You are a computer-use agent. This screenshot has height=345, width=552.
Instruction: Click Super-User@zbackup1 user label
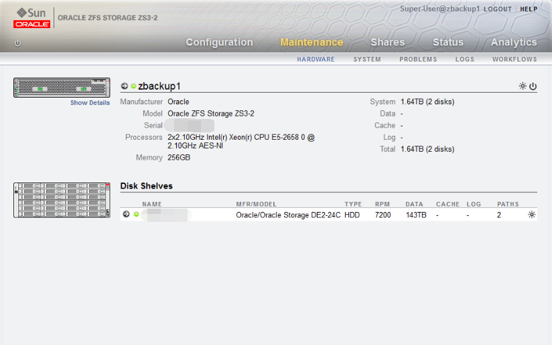tap(439, 9)
